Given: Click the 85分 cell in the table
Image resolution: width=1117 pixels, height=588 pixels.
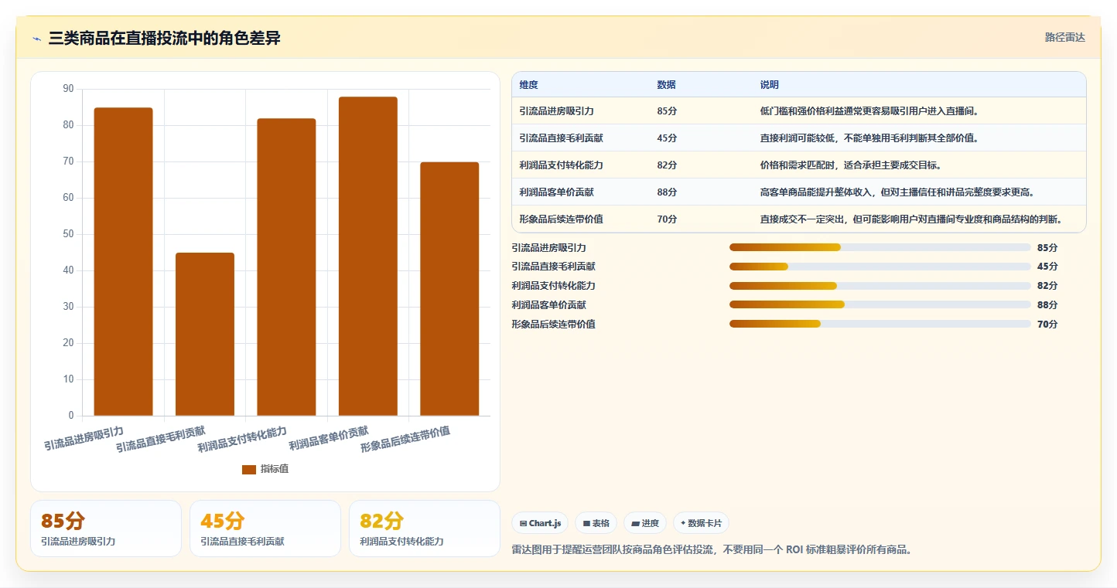Looking at the screenshot, I should click(667, 111).
